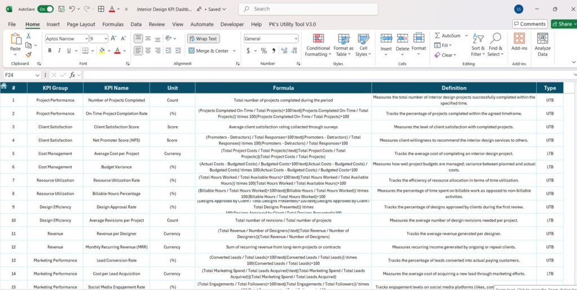Open the Fill dropdown
Screen dimensions: 577x290
(x=443, y=45)
